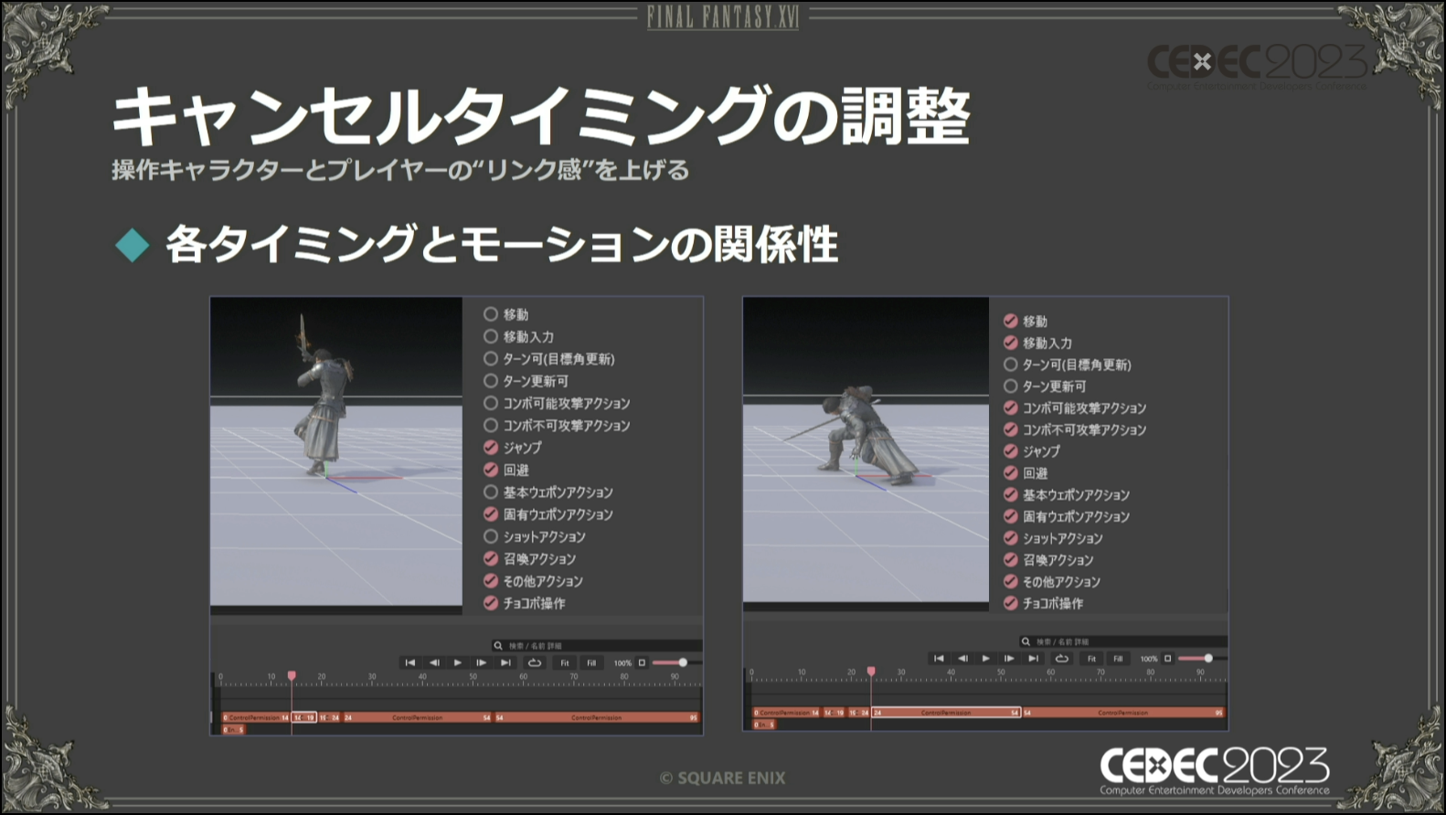Adjust the zoom slider in left timeline

(x=682, y=662)
